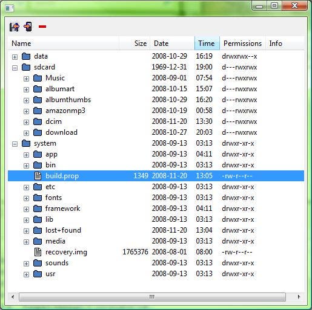Select the system folder icon

[26, 143]
